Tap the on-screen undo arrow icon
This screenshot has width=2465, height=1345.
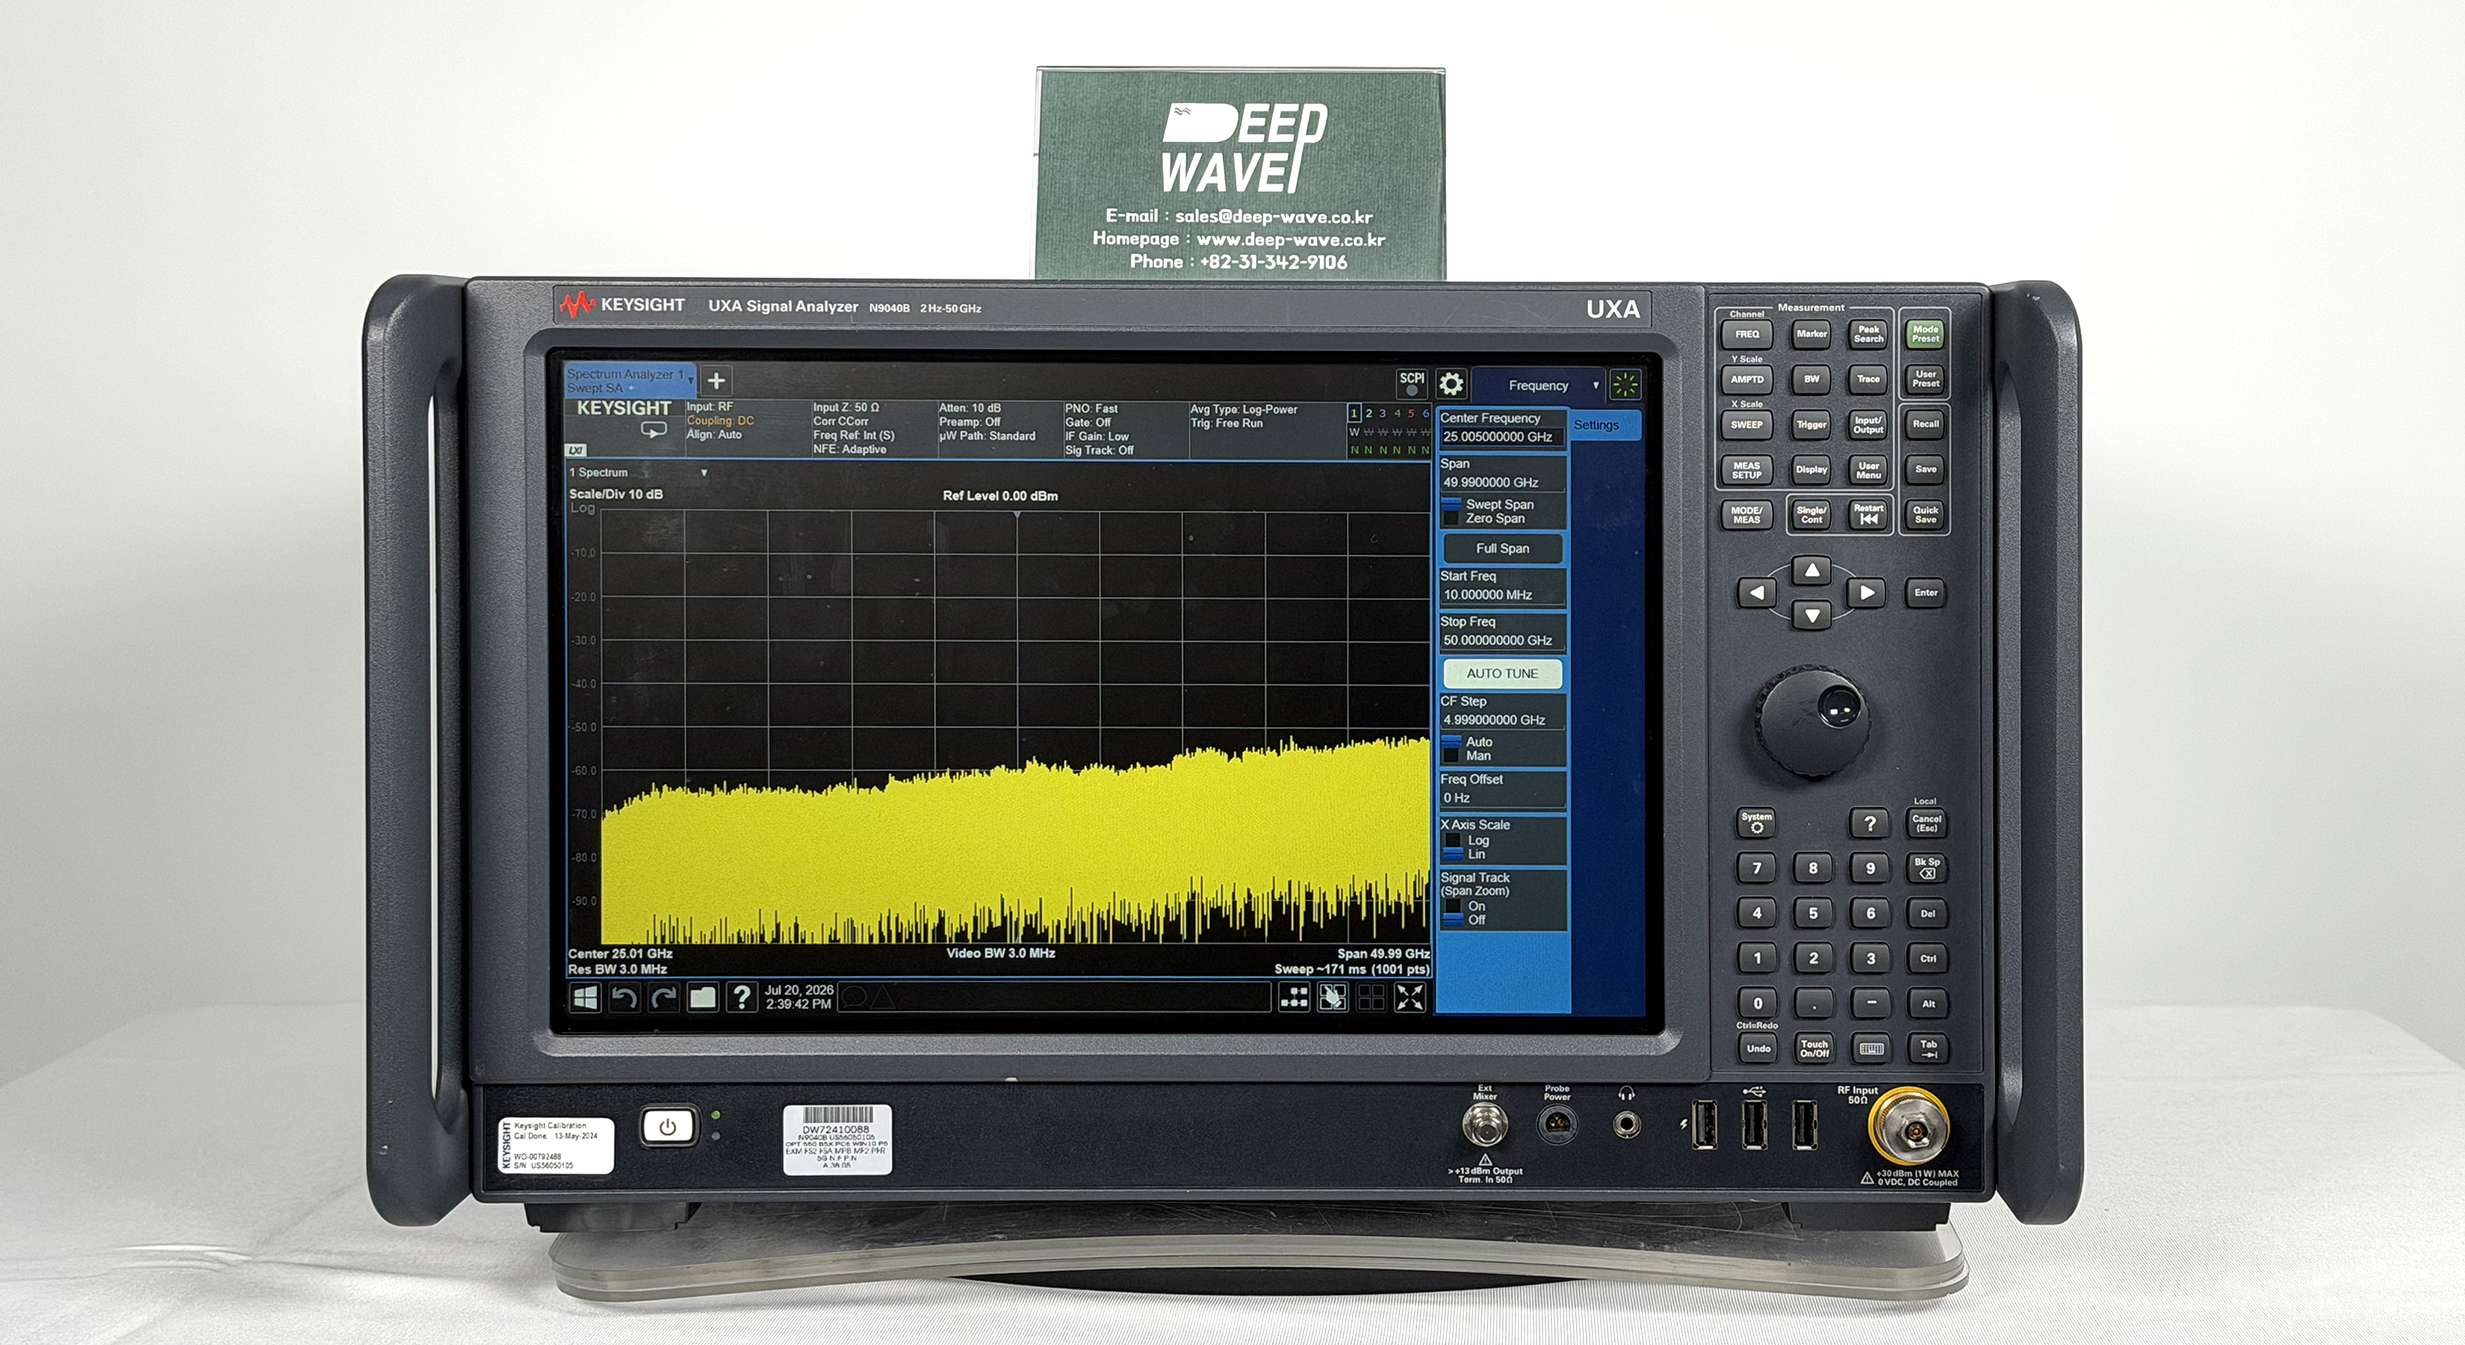tap(624, 998)
